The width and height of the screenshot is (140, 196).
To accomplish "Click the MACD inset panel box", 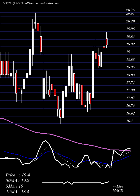I will pos(77,182).
